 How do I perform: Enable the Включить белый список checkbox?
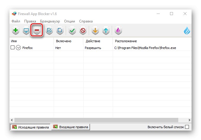pos(187,127)
